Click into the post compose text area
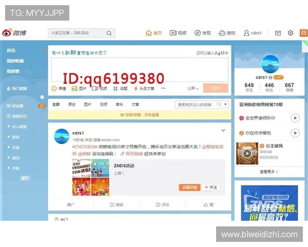The width and height of the screenshot is (308, 247). [x=140, y=70]
